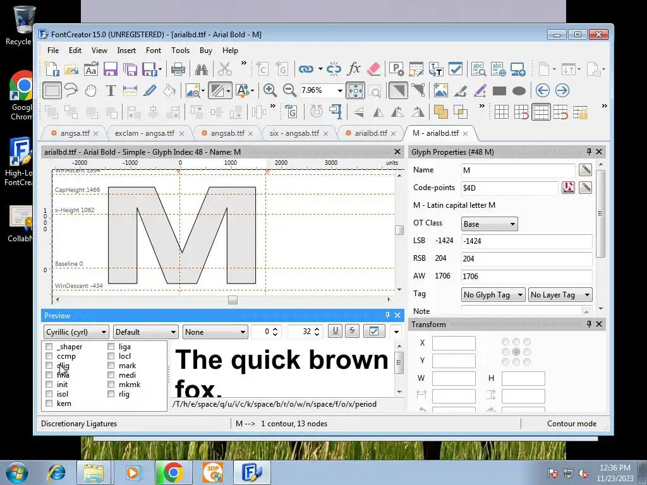Open the Font menu
Screen dimensions: 647x485
(154, 51)
